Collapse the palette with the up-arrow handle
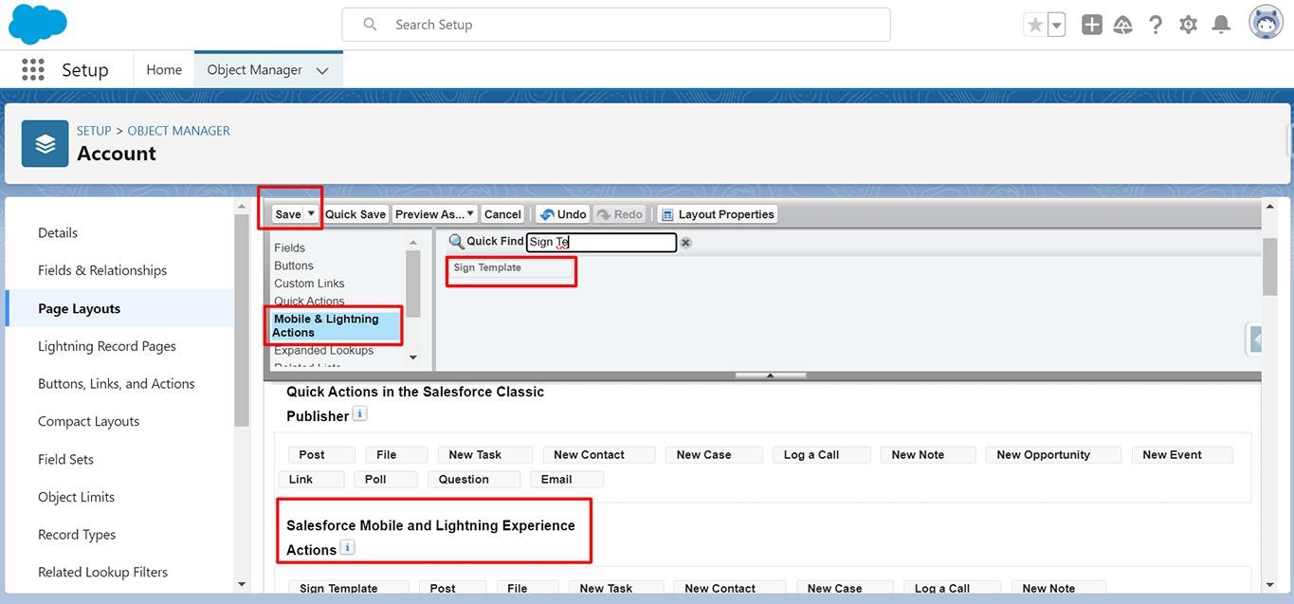The image size is (1294, 604). pyautogui.click(x=771, y=375)
